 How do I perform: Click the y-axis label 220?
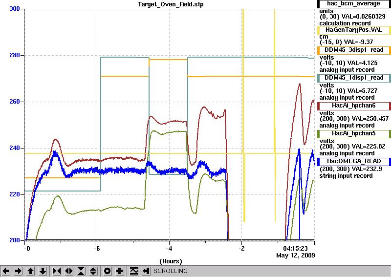(x=15, y=194)
